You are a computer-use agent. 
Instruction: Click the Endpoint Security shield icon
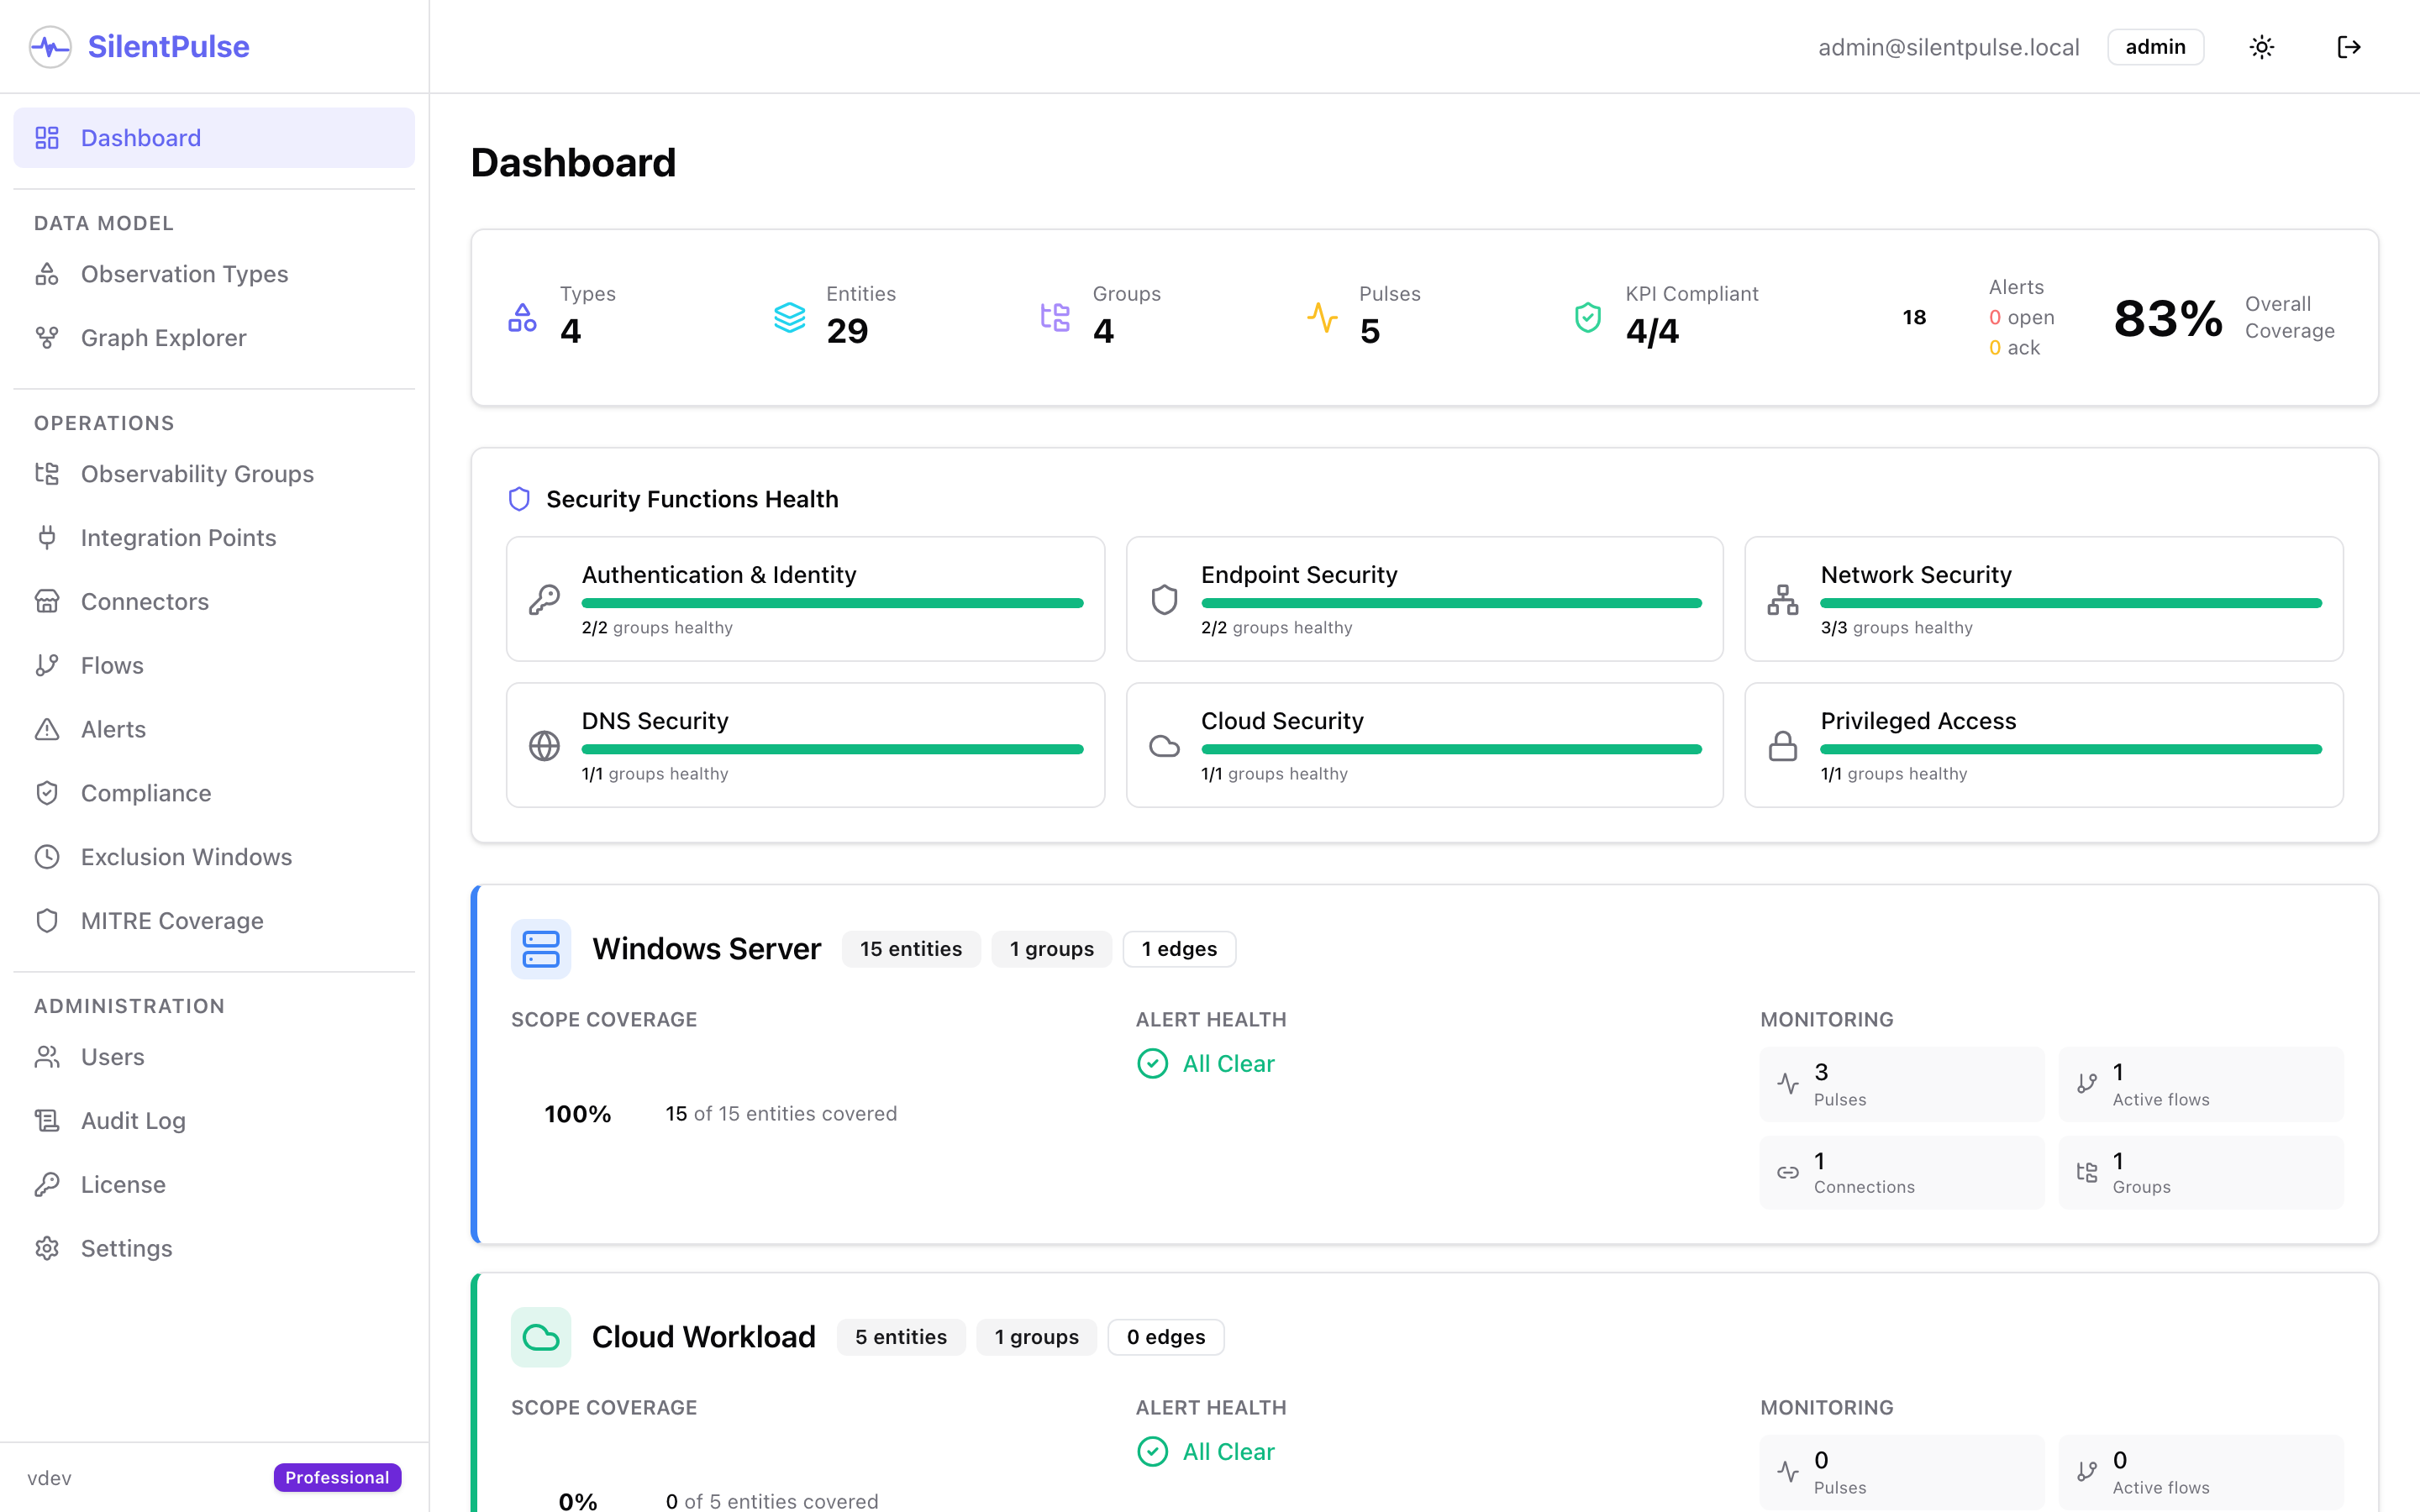coord(1164,600)
